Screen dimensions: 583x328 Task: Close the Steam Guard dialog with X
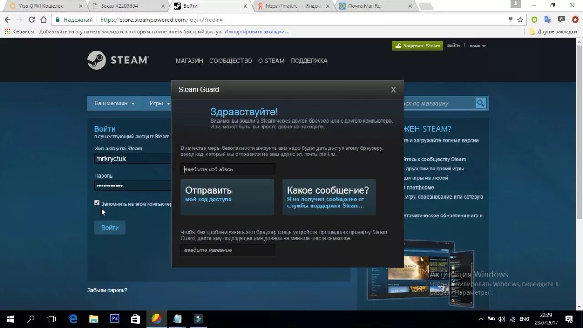point(394,90)
